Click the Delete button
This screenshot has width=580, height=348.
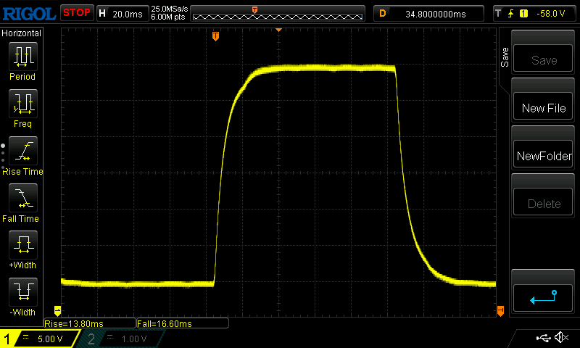tap(542, 202)
